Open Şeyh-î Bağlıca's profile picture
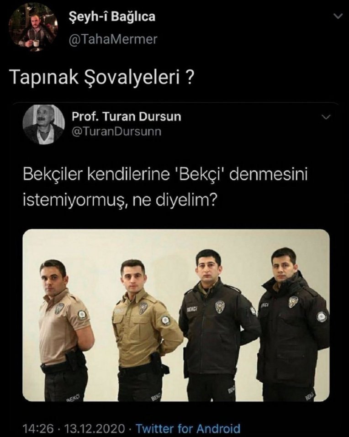The height and width of the screenshot is (437, 349). [x=32, y=27]
